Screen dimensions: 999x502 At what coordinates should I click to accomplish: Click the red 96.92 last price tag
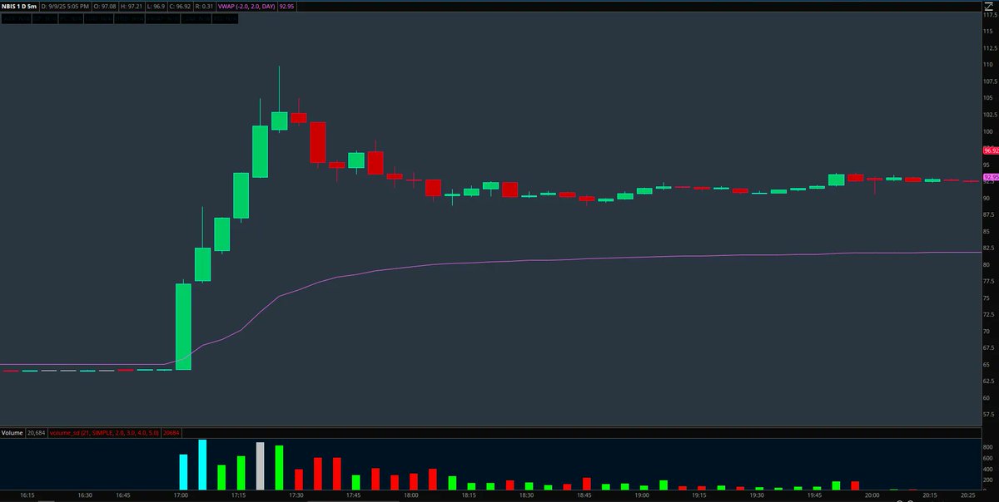991,150
